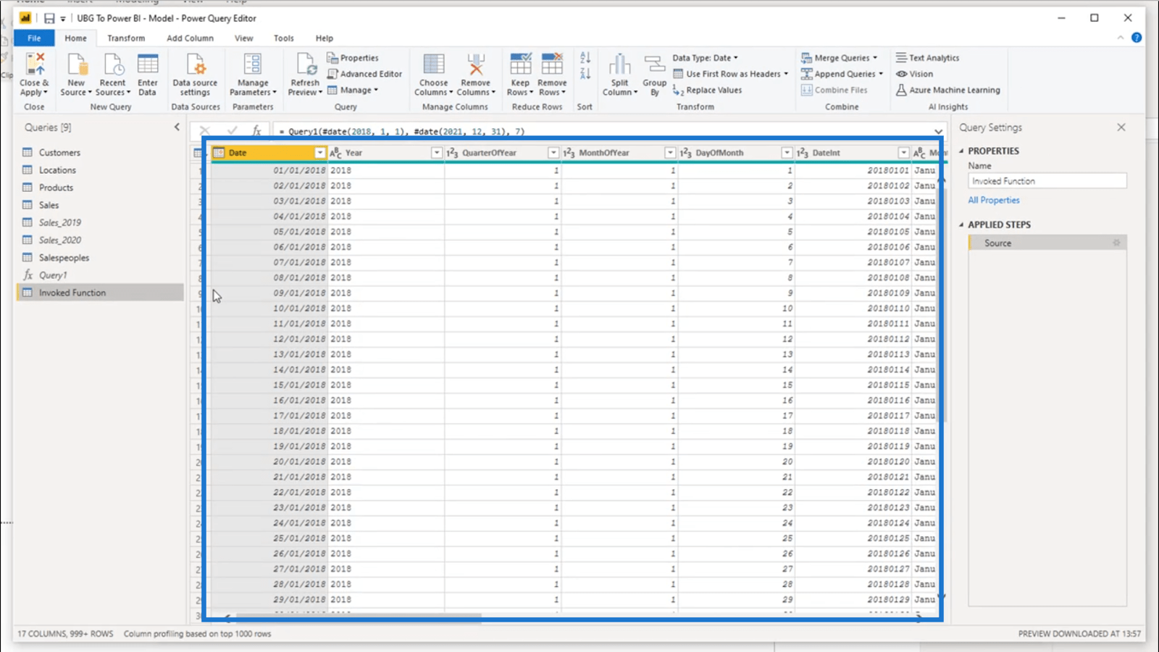1159x652 pixels.
Task: Collapse the Queries pane
Action: [x=177, y=128]
